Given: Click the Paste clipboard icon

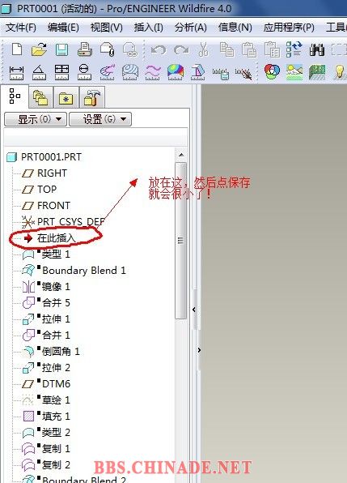Looking at the screenshot, I should point(249,49).
